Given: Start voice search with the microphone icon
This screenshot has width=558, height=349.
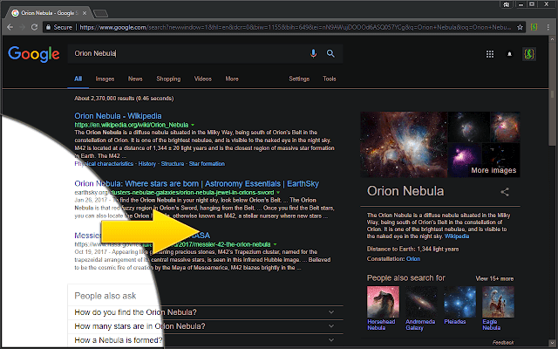Looking at the screenshot, I should pyautogui.click(x=313, y=53).
